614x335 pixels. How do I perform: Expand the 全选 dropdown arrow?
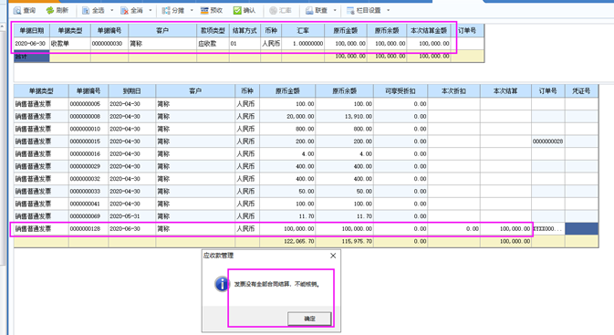112,11
